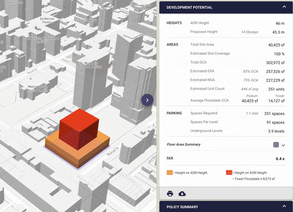Click the 646 sf avg unit size value
Viewport: 294px width, 212px height.
click(x=250, y=89)
